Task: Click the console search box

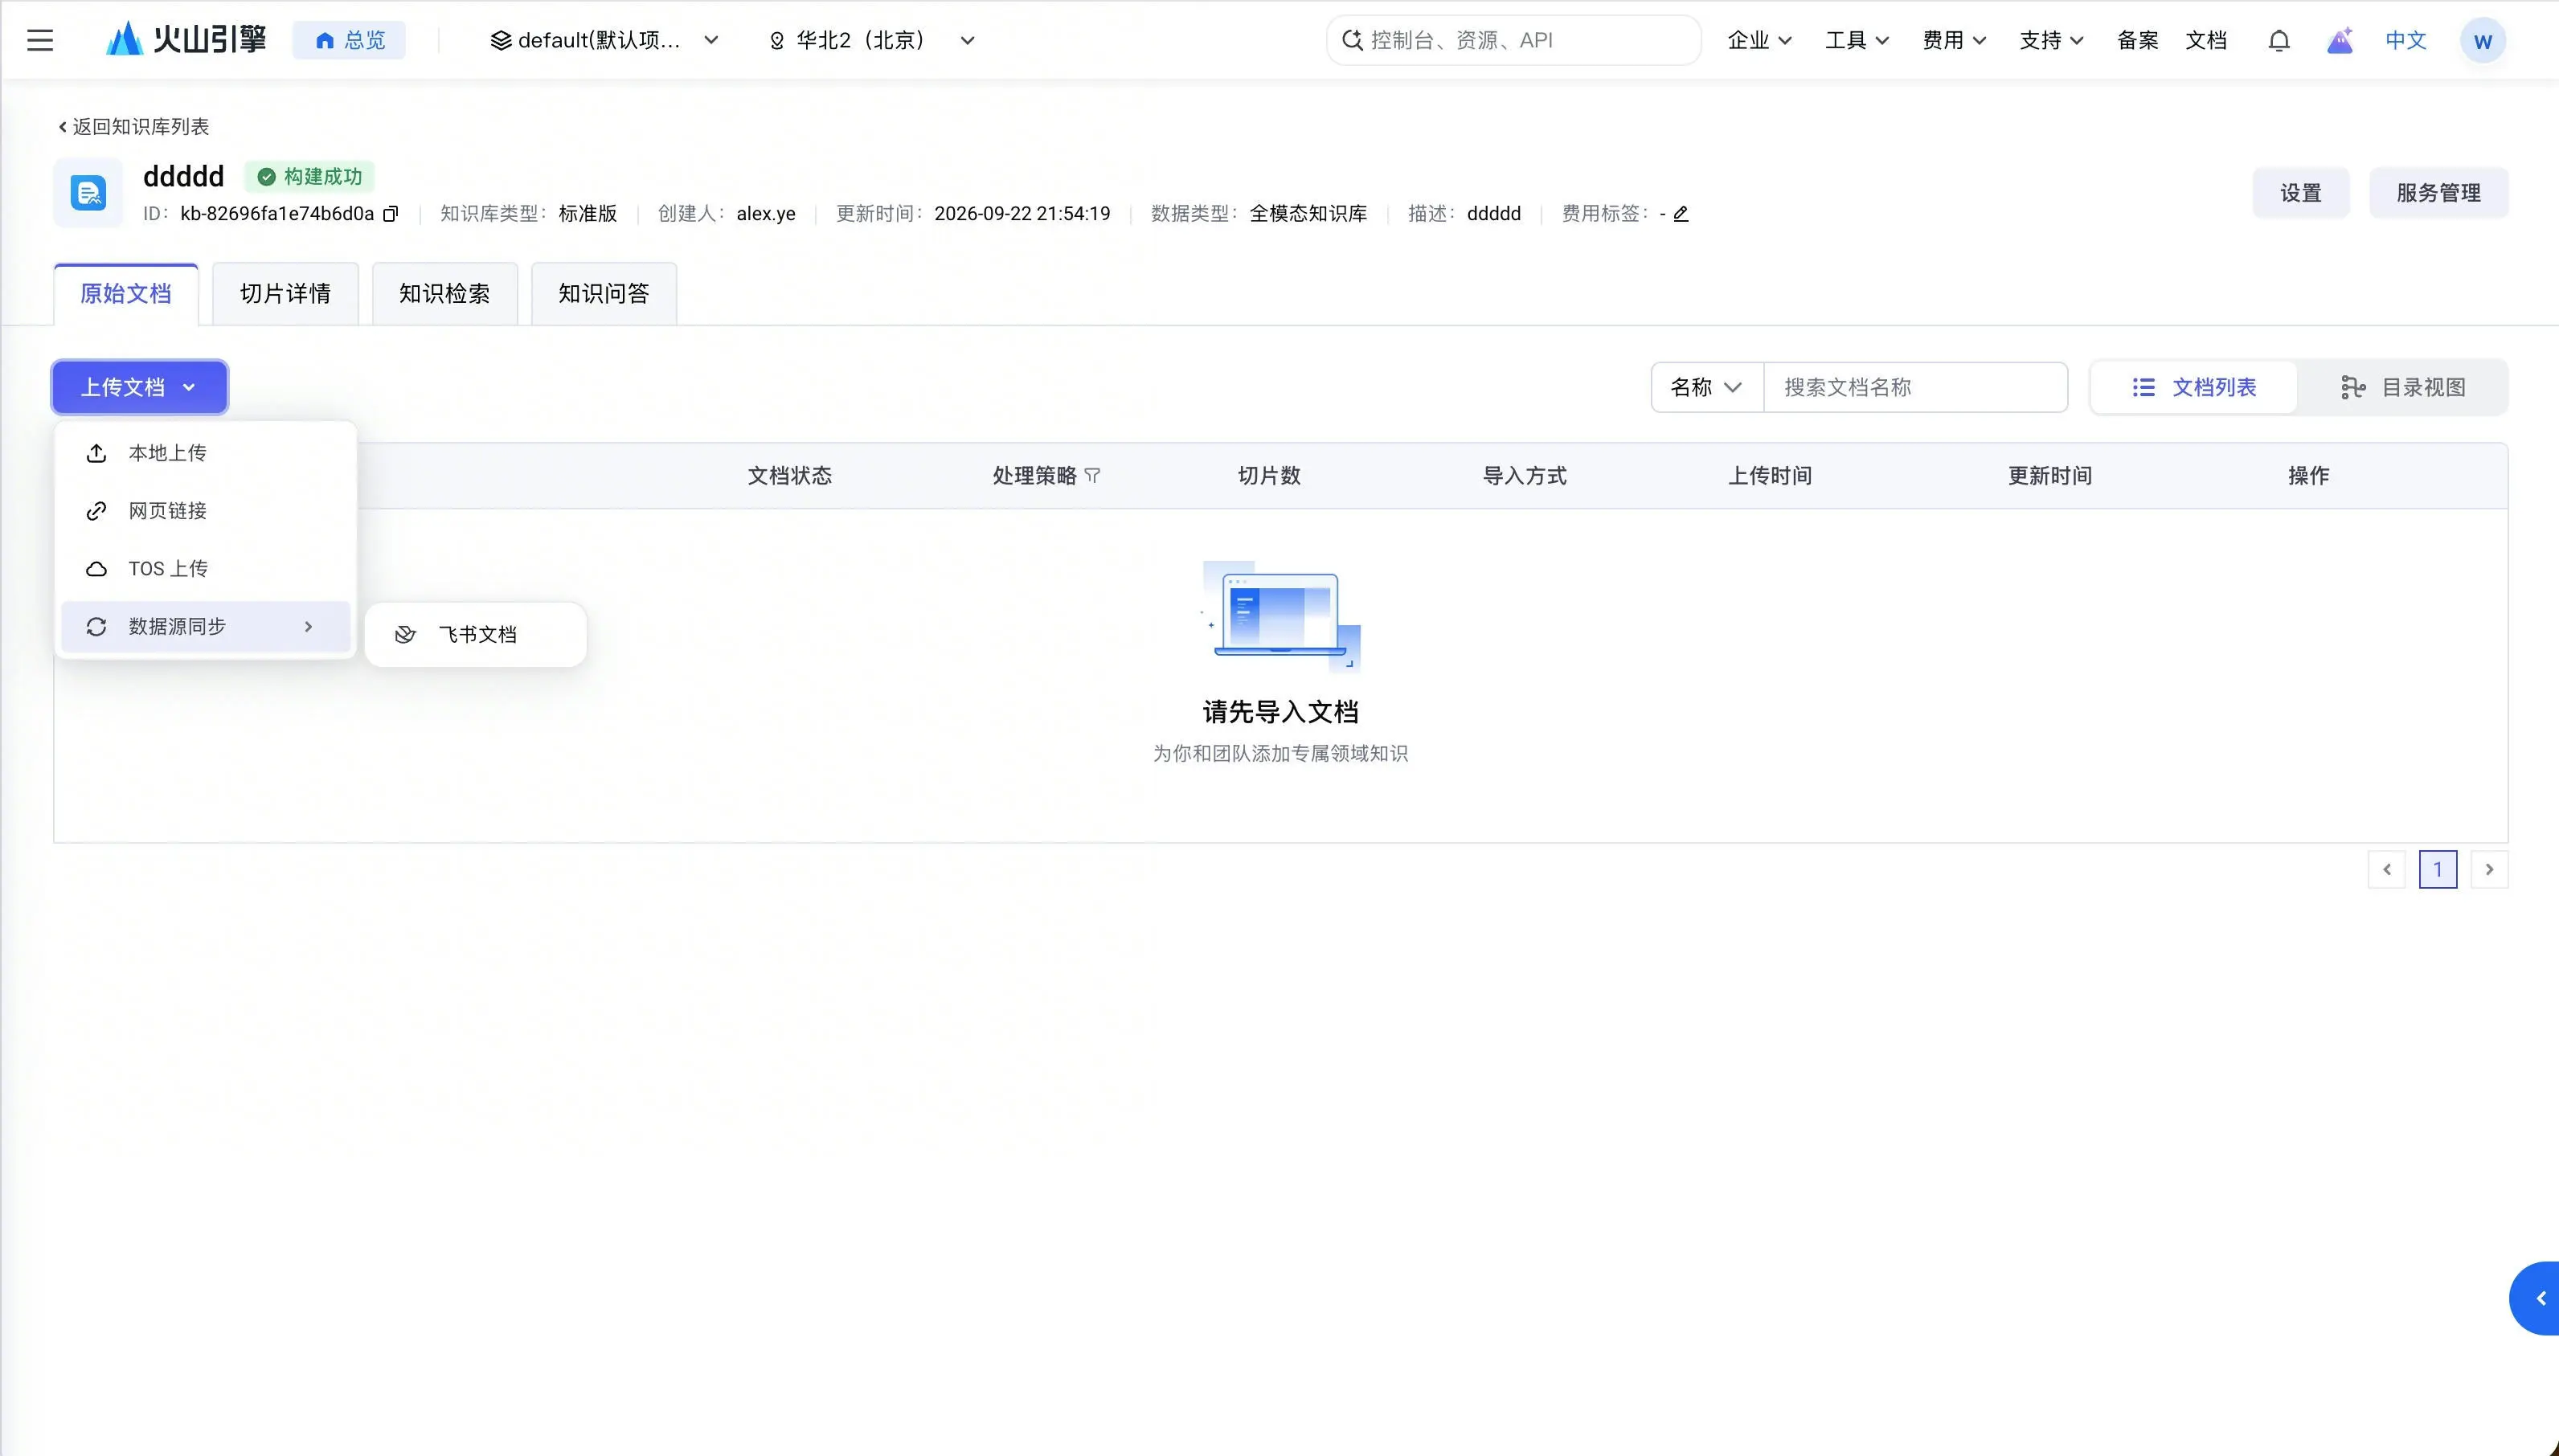Action: (x=1513, y=40)
